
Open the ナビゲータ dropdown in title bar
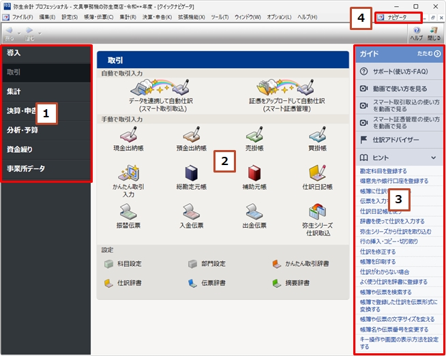click(x=398, y=16)
